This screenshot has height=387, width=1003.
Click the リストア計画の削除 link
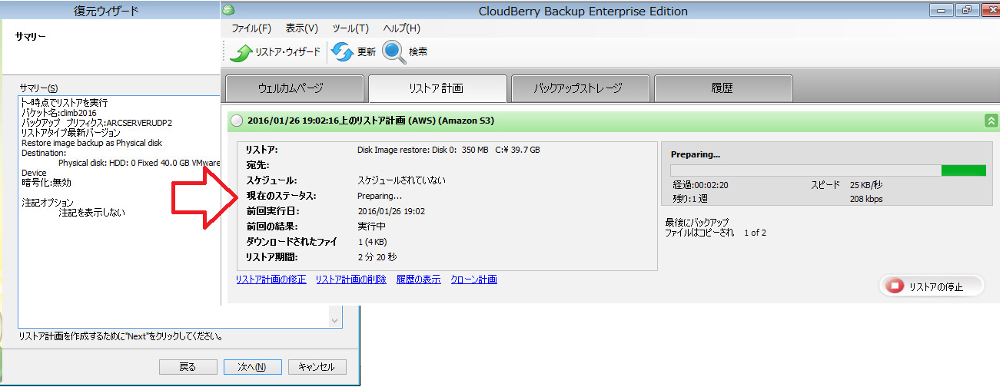[351, 279]
